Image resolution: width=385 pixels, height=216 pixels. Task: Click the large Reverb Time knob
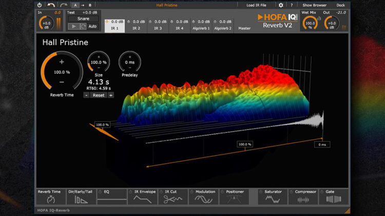(62, 72)
